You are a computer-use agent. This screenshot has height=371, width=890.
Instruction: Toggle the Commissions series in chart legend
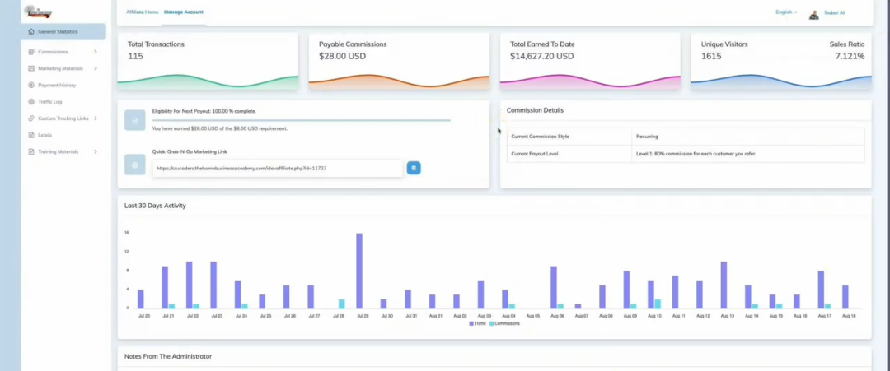[x=504, y=323]
